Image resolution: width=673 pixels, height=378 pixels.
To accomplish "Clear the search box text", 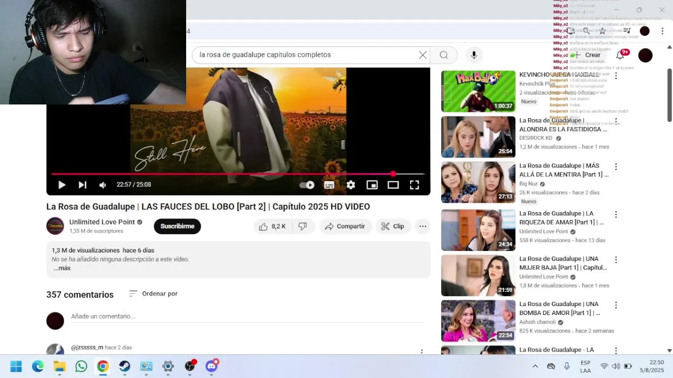I will (x=423, y=55).
